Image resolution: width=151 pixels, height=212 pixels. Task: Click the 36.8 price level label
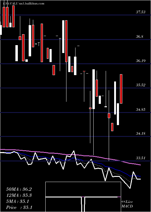[140, 37]
